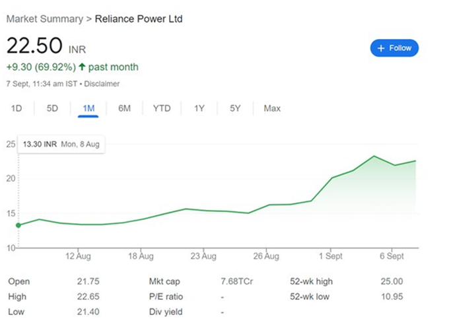The height and width of the screenshot is (323, 451).
Task: Click the Div yield label
Action: 166,312
